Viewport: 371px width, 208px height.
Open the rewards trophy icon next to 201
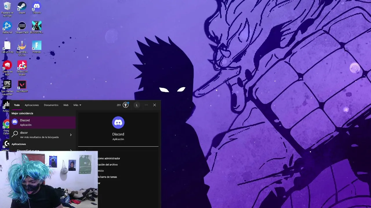click(x=126, y=105)
